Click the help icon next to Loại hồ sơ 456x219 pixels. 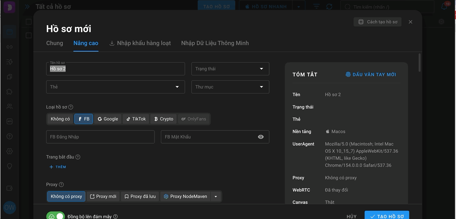(x=71, y=107)
